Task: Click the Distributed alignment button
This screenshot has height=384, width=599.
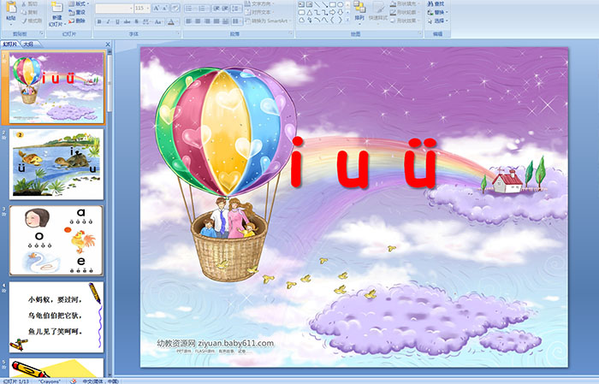Action: [225, 21]
